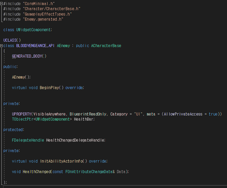Collapse the #include block fold marker
Viewport: 227px width, 188px height.
(x=1, y=4)
